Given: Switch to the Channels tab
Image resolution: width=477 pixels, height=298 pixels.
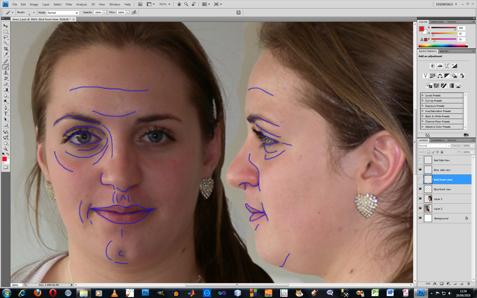Looking at the screenshot, I should 437,140.
